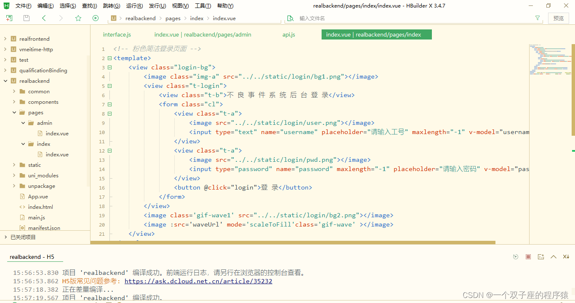Image resolution: width=575 pixels, height=303 pixels.
Task: Click the project icon in breadcrumb bar
Action: 113,18
